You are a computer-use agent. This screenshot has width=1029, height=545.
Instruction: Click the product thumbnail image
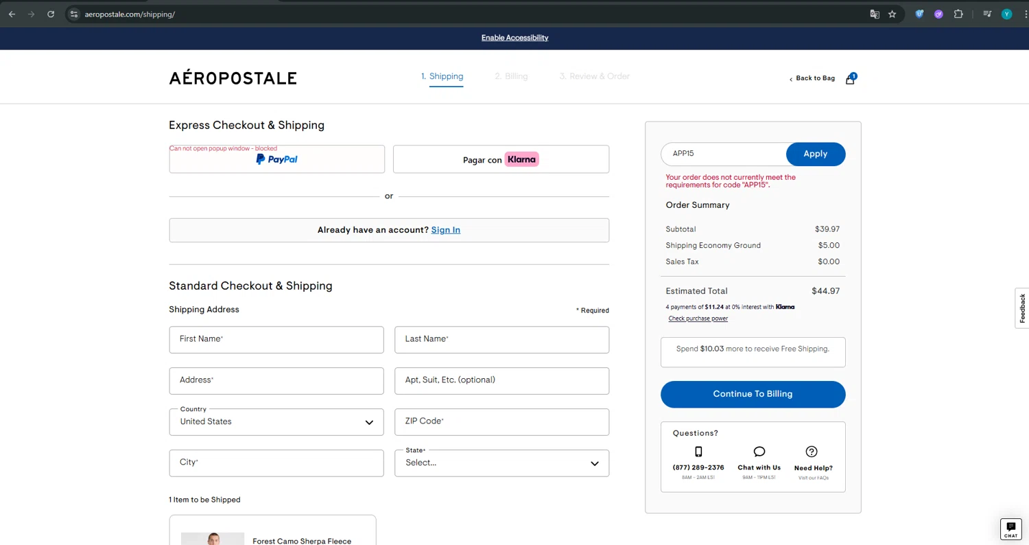pyautogui.click(x=213, y=539)
